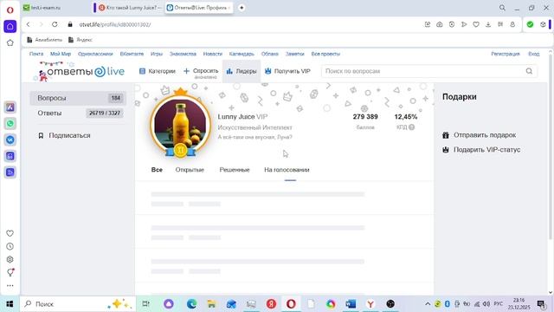Click the shield ad-blocker icon in address bar
Image resolution: width=554 pixels, height=312 pixels.
452,24
